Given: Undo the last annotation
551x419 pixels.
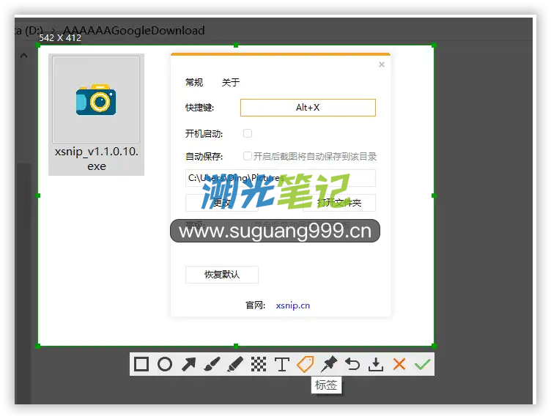Looking at the screenshot, I should [352, 364].
